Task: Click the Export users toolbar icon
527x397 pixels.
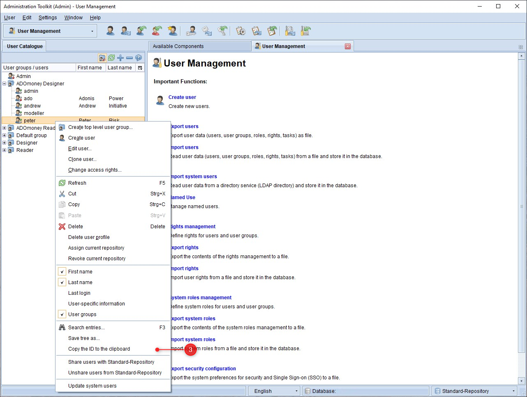Action: point(126,31)
